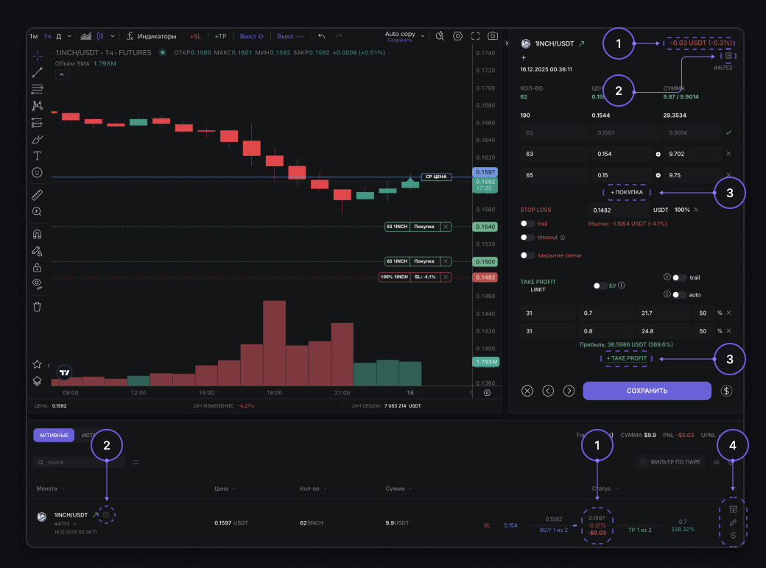This screenshot has width=766, height=568.
Task: Select the ruler measure tool
Action: coord(38,195)
